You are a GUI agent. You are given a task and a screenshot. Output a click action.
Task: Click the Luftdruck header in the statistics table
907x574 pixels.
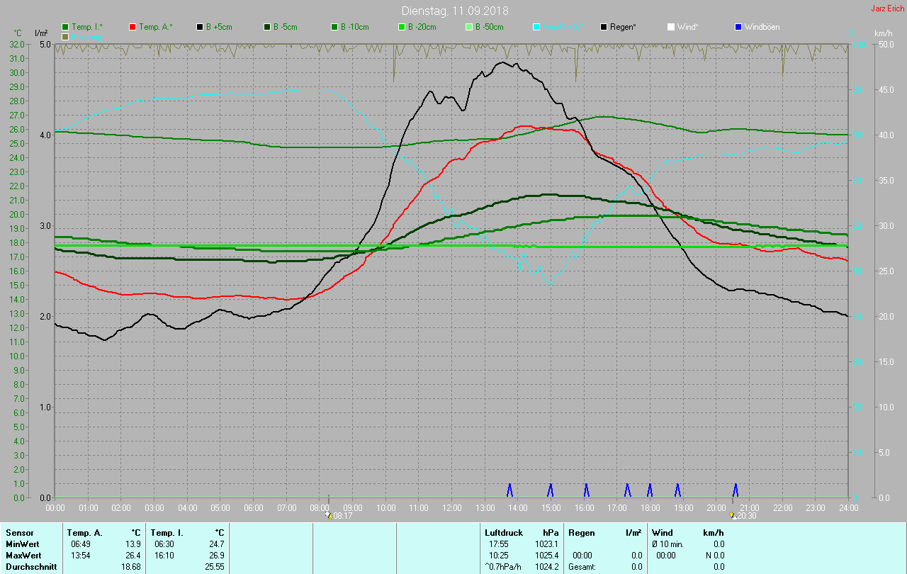[504, 532]
